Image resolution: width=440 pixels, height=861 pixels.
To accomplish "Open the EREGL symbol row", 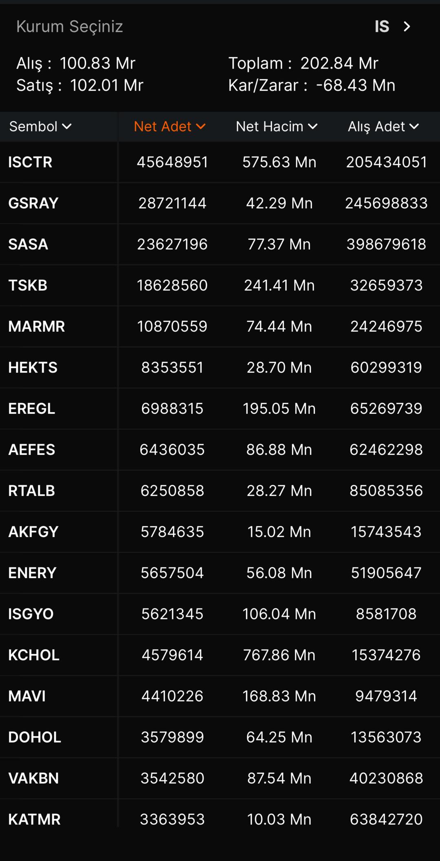I will [32, 408].
